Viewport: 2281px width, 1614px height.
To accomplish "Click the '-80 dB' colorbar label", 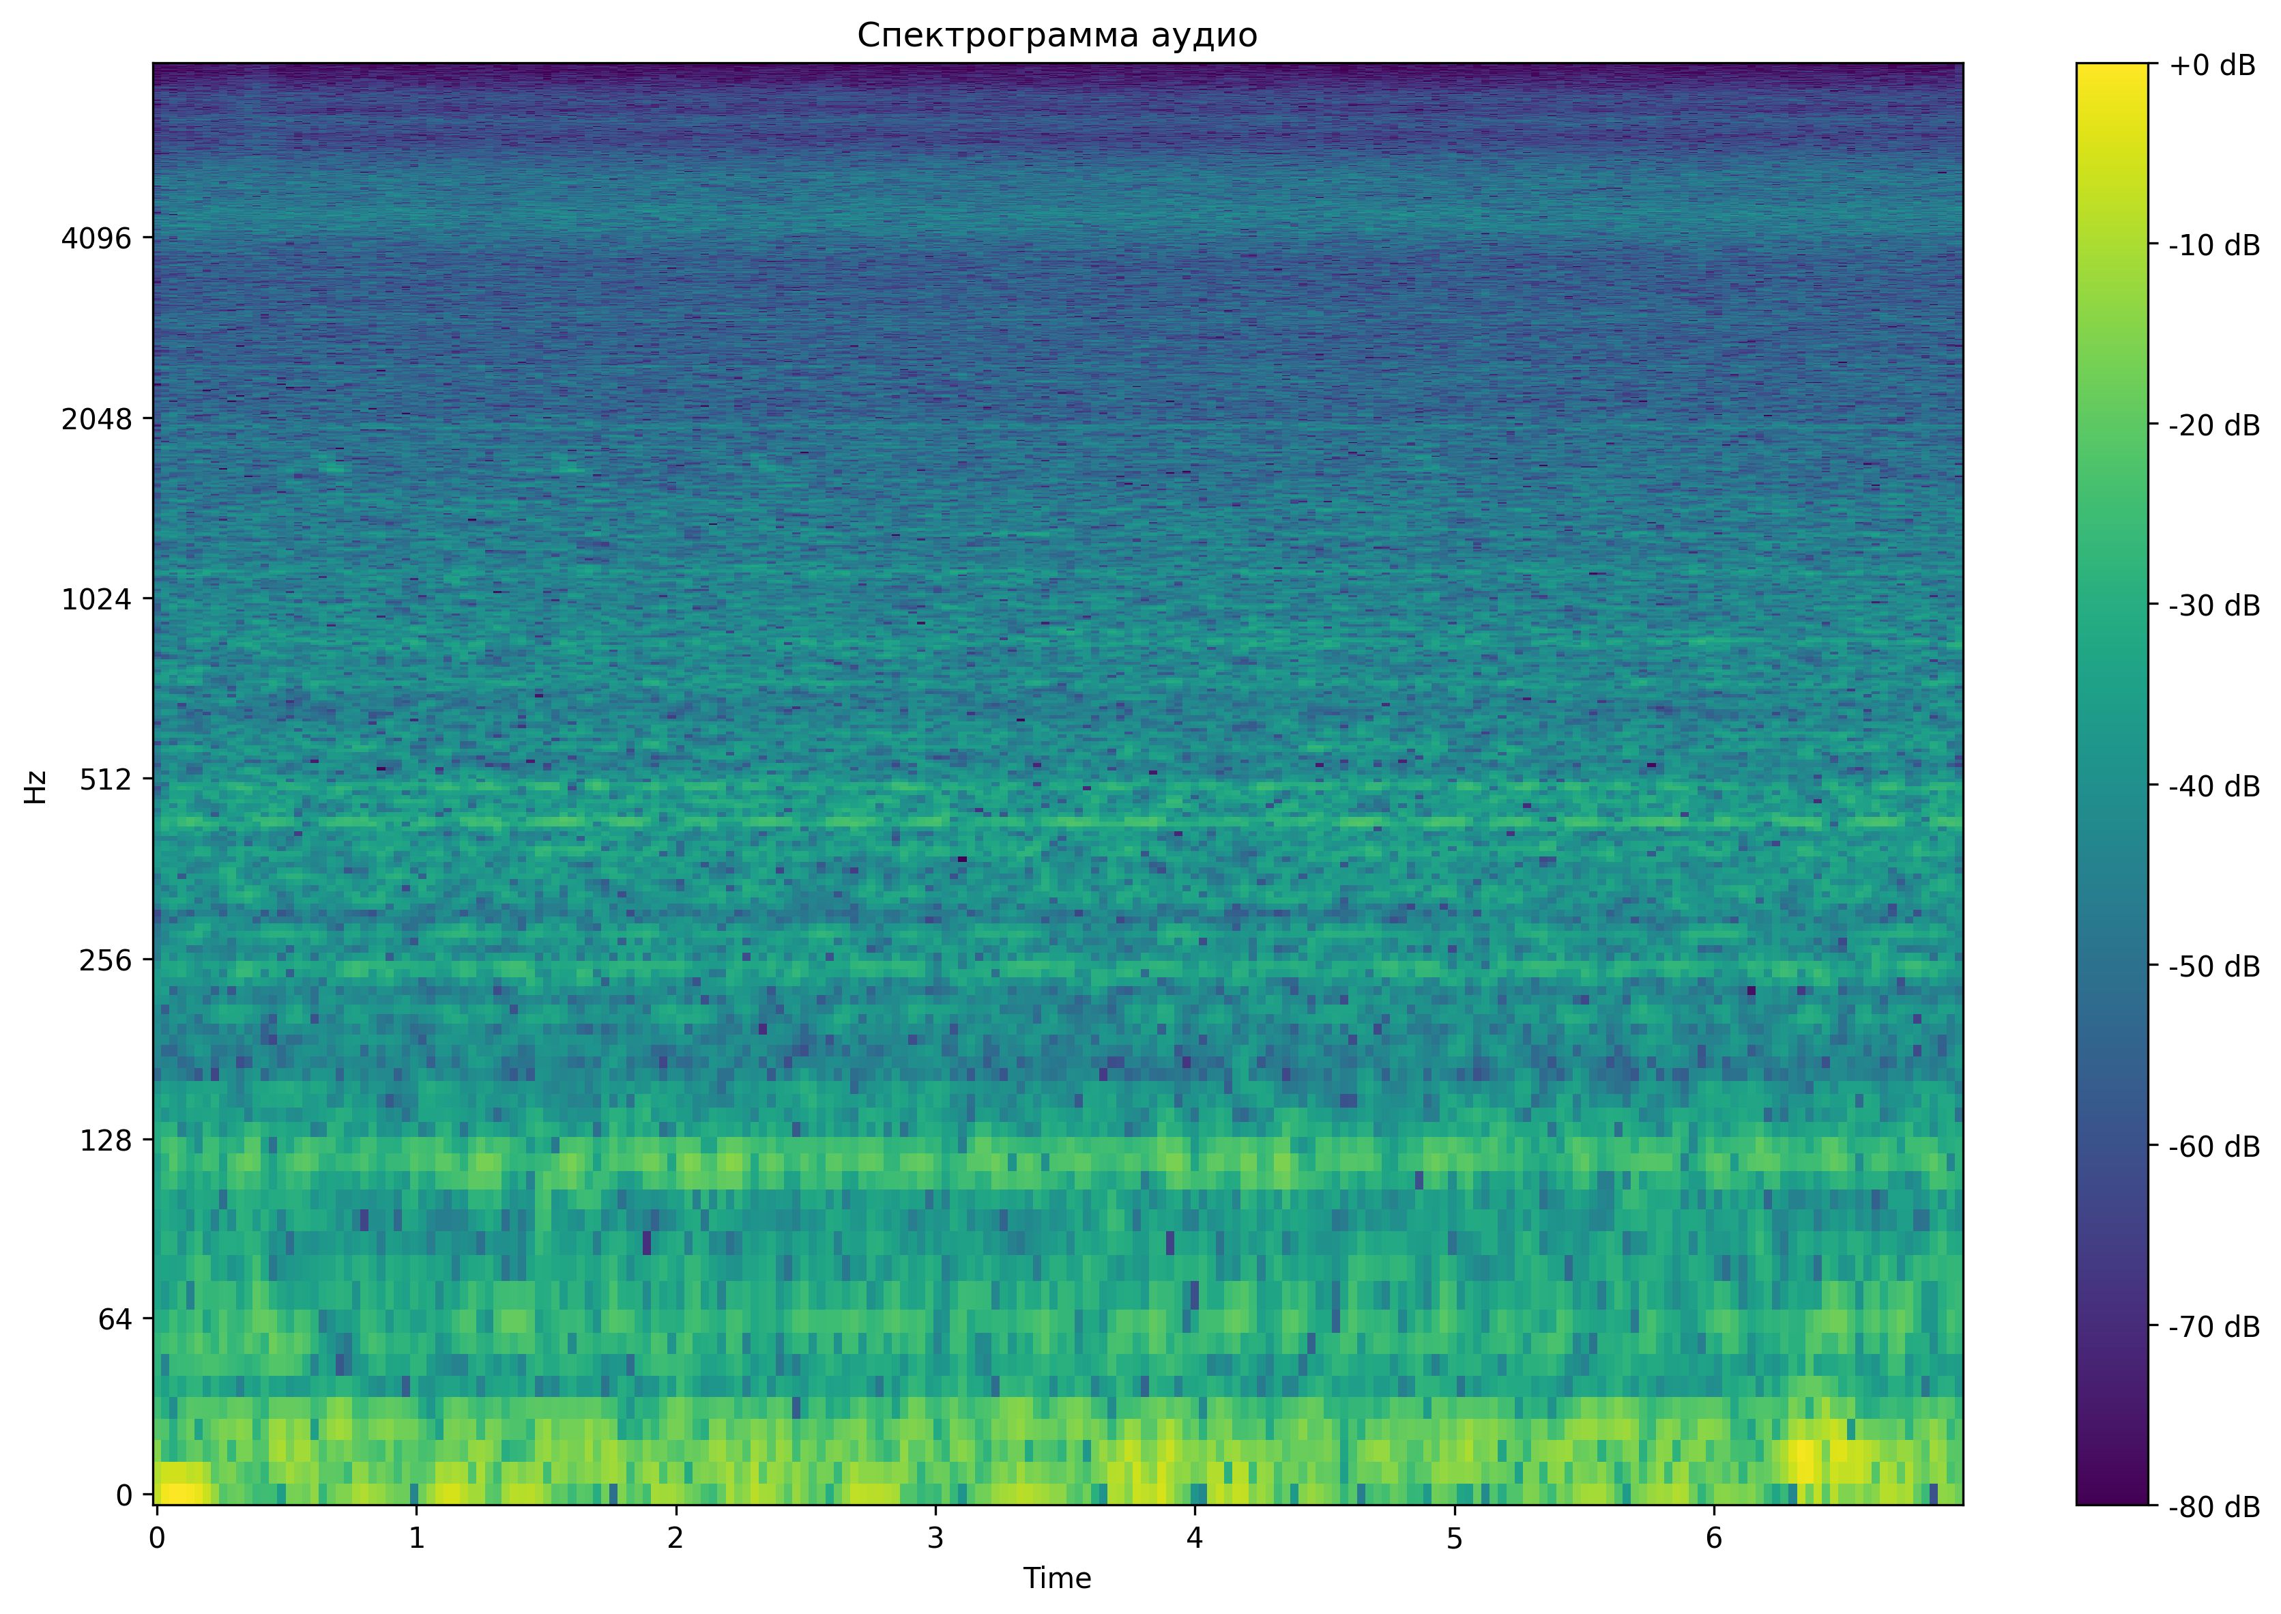I will pos(2213,1508).
